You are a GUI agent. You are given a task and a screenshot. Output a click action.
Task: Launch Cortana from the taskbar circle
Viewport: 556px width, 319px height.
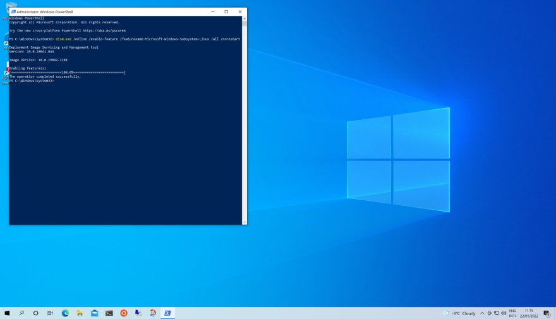tap(35, 313)
